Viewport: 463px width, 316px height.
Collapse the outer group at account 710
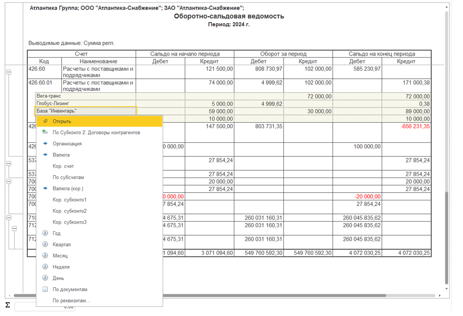coord(9,218)
